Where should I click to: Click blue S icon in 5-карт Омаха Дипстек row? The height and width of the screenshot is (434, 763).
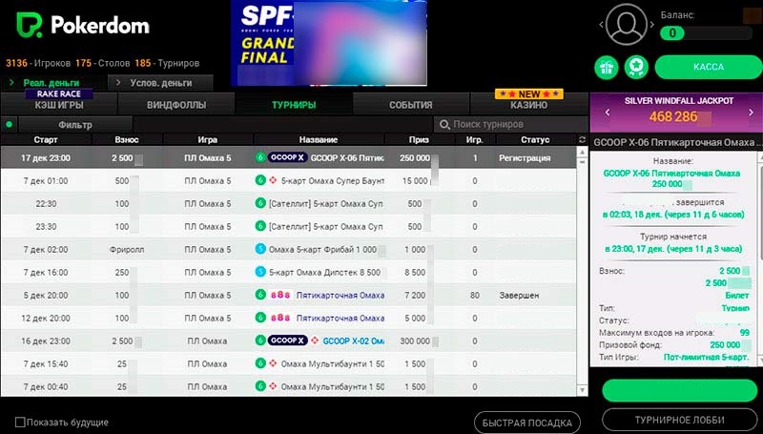coord(260,272)
